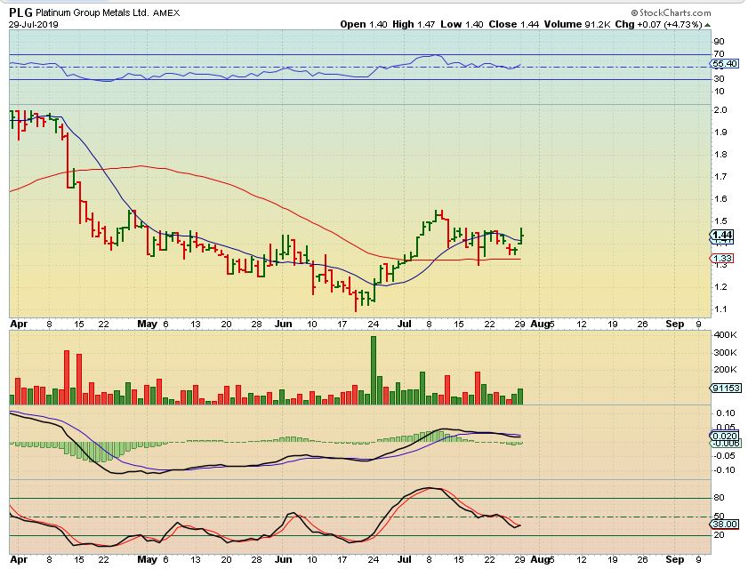This screenshot has width=748, height=569.
Task: Click the 1.44 last price tag
Action: (x=722, y=235)
